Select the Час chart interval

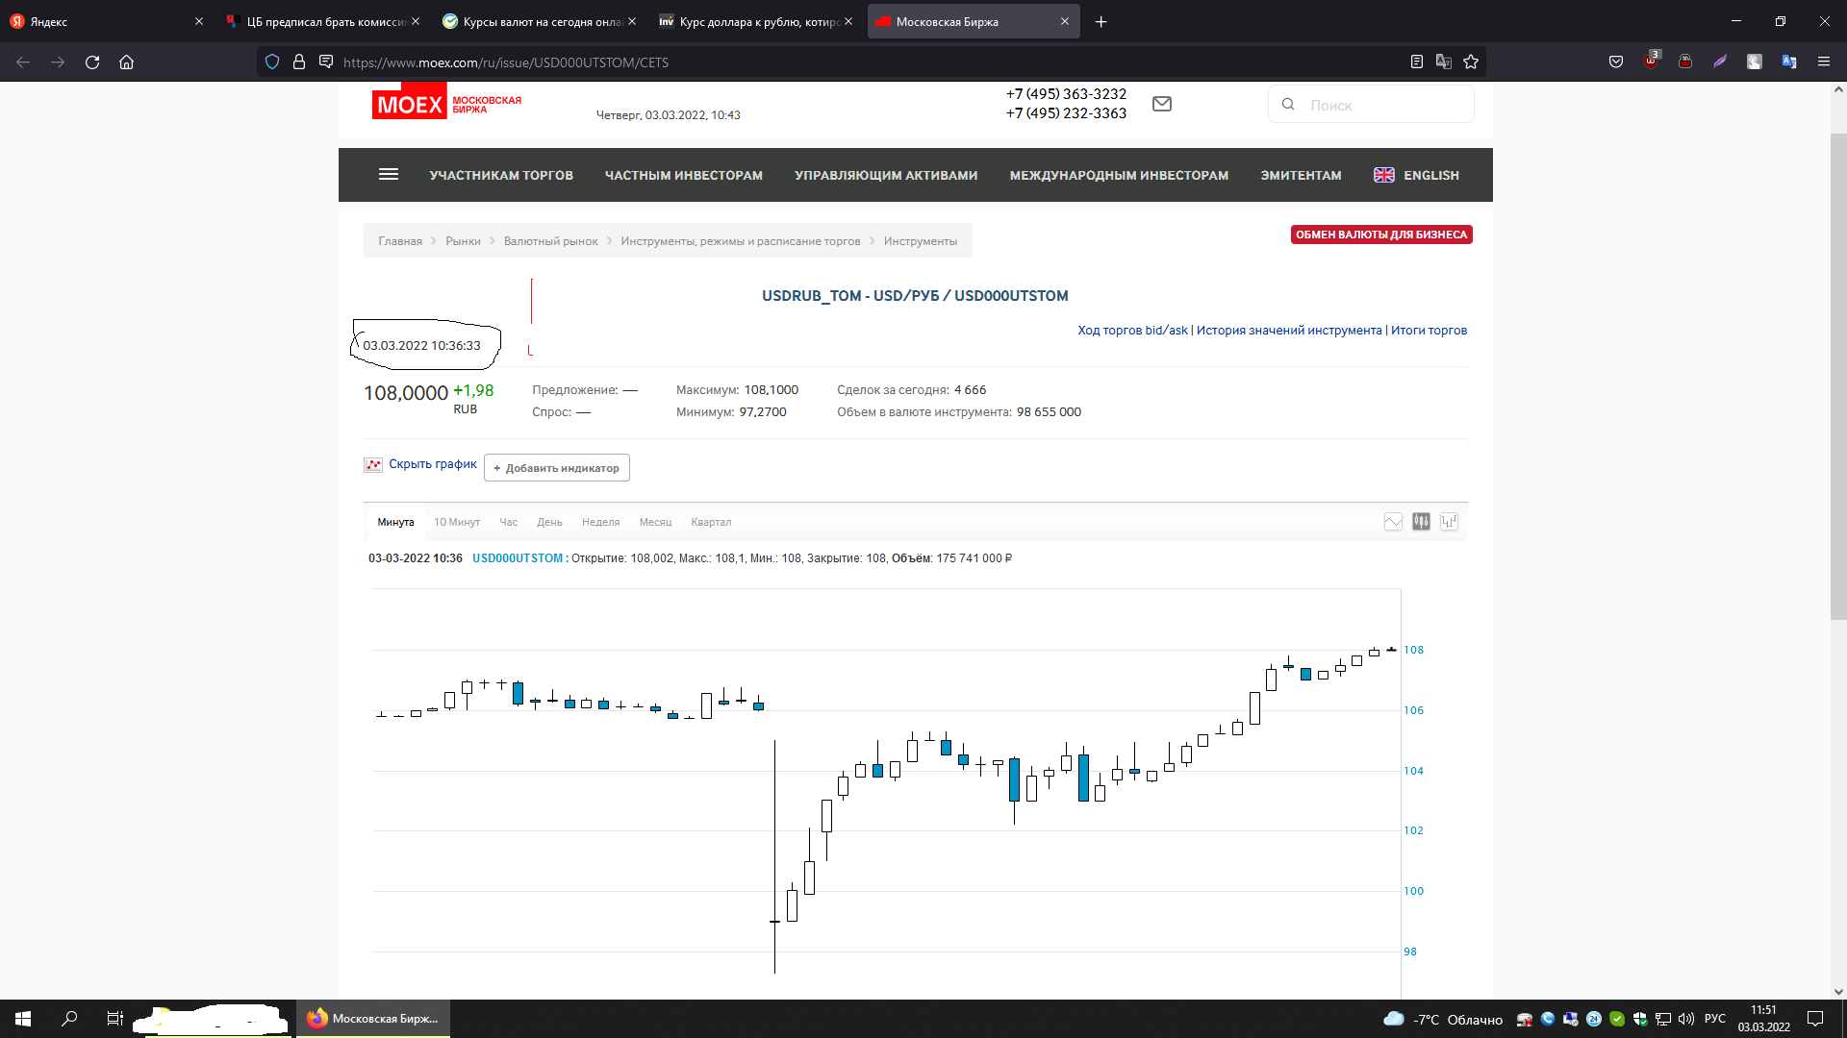pyautogui.click(x=508, y=522)
